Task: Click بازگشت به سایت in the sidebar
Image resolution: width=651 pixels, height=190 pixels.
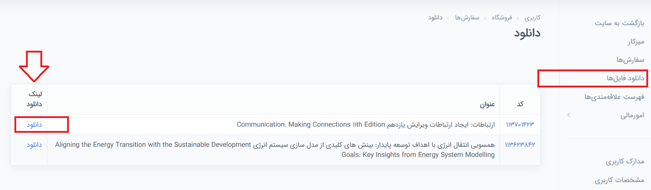Action: (x=619, y=23)
